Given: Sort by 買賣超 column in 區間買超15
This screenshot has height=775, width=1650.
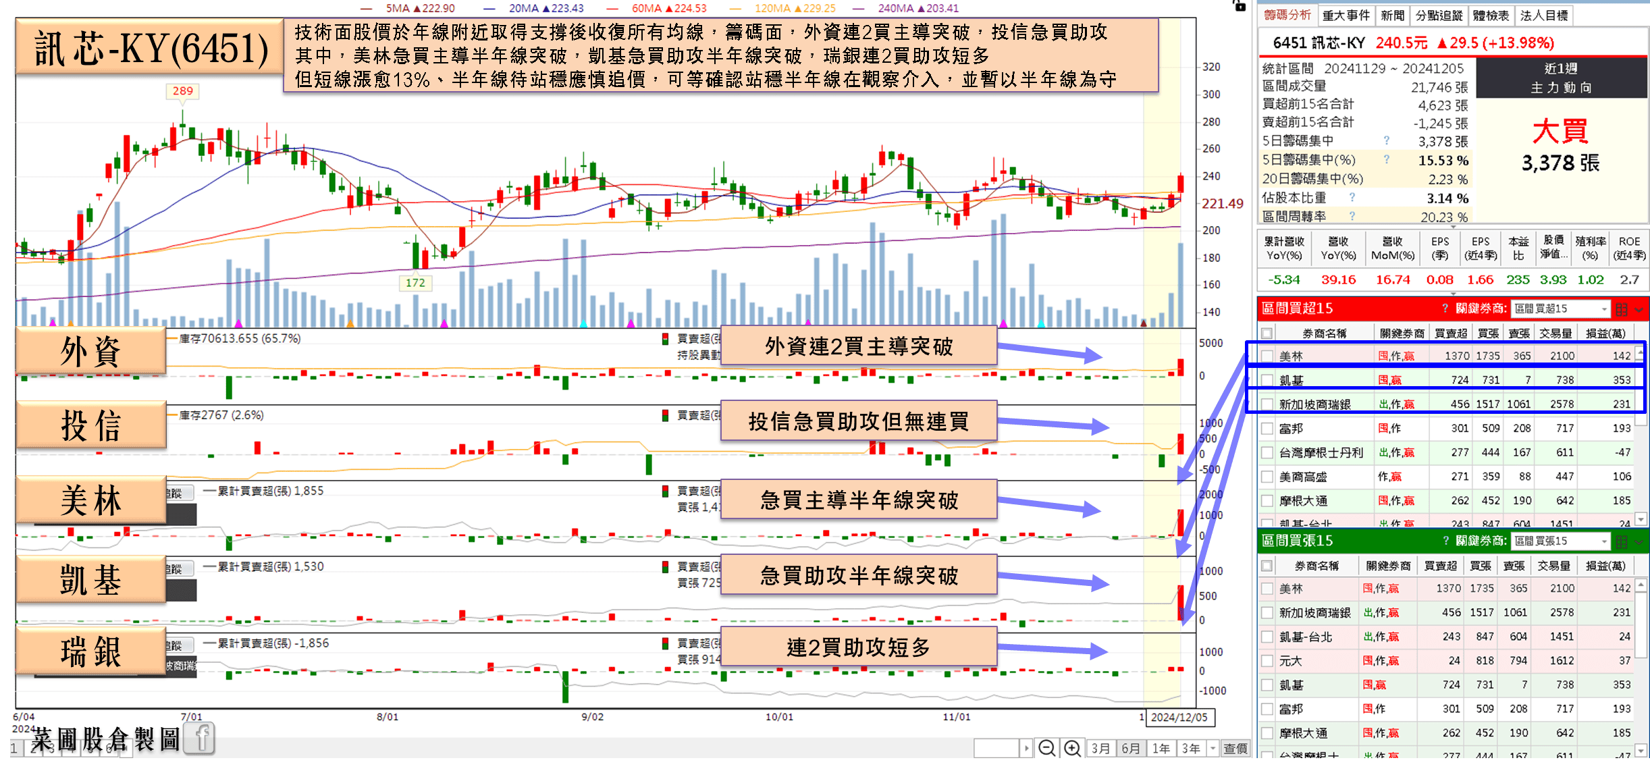Looking at the screenshot, I should (1451, 333).
